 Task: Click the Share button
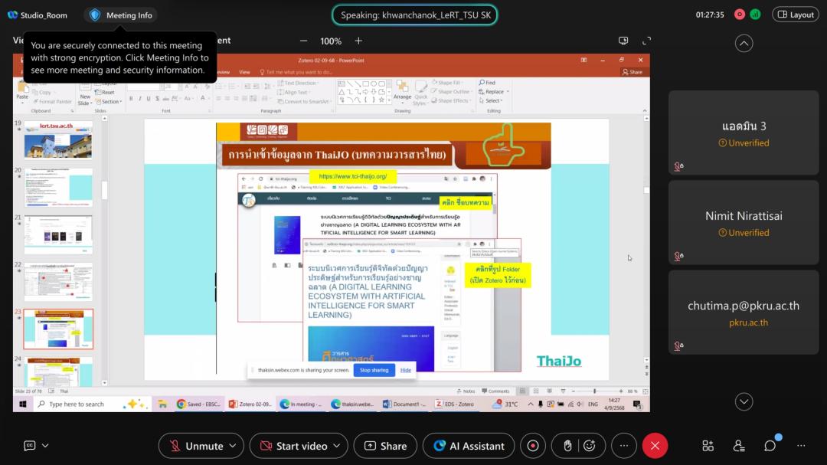385,446
